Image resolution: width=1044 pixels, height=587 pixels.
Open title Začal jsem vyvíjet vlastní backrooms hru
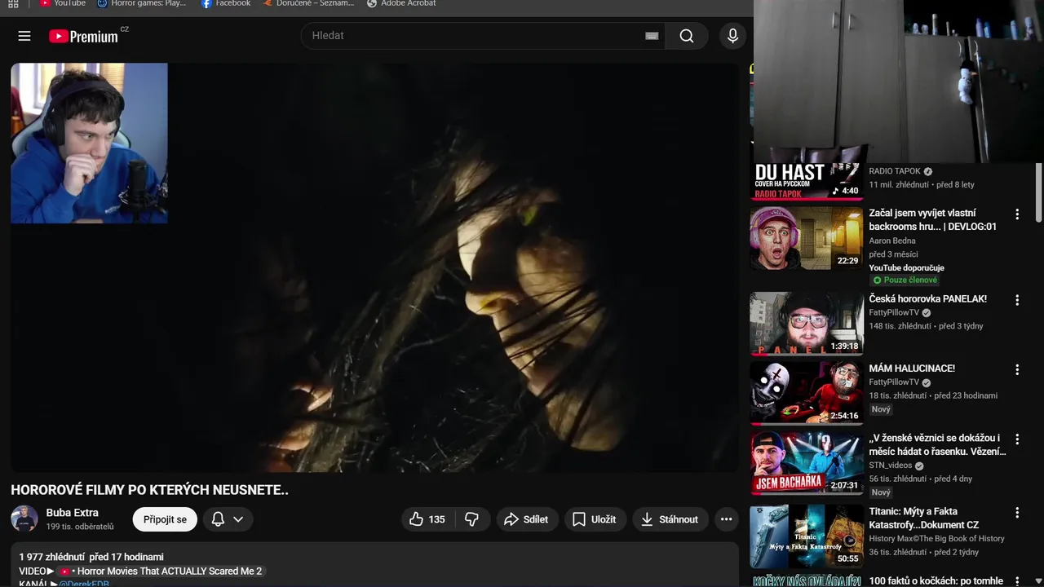[932, 219]
